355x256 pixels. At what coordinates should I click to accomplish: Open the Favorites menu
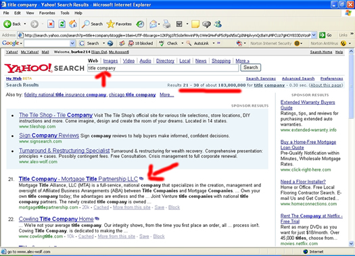tap(47, 13)
